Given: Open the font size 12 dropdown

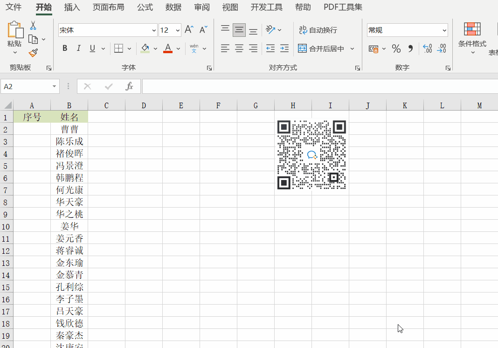Looking at the screenshot, I should (178, 30).
